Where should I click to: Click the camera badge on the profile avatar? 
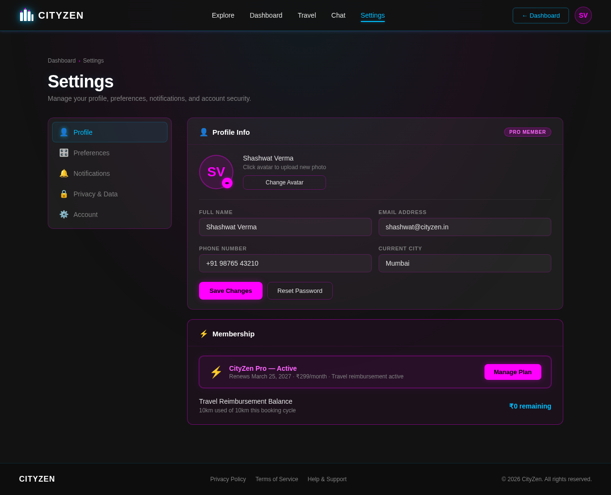point(227,183)
